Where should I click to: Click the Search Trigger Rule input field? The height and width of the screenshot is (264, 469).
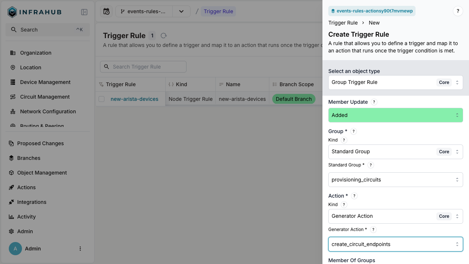[x=143, y=66]
